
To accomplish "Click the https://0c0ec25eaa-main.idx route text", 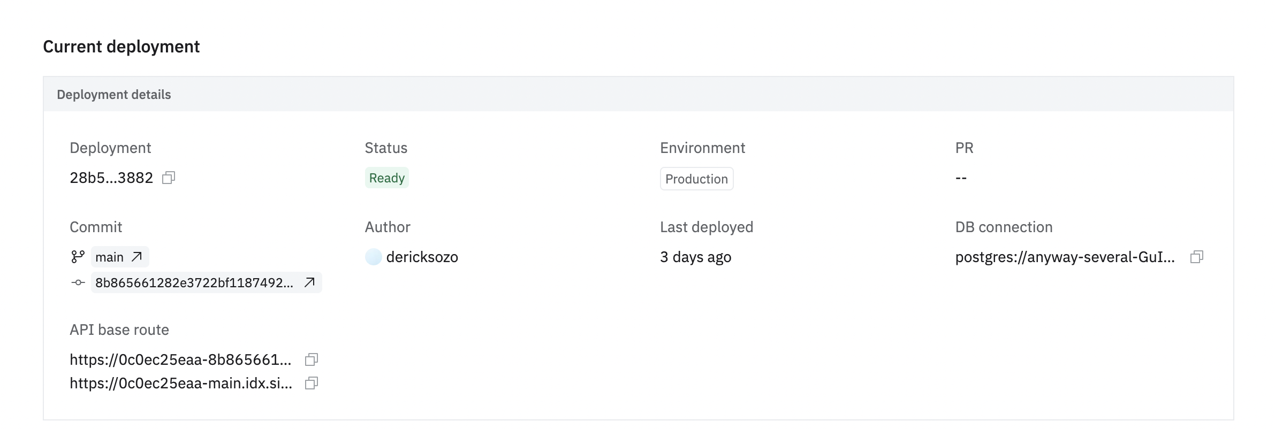I will coord(181,383).
